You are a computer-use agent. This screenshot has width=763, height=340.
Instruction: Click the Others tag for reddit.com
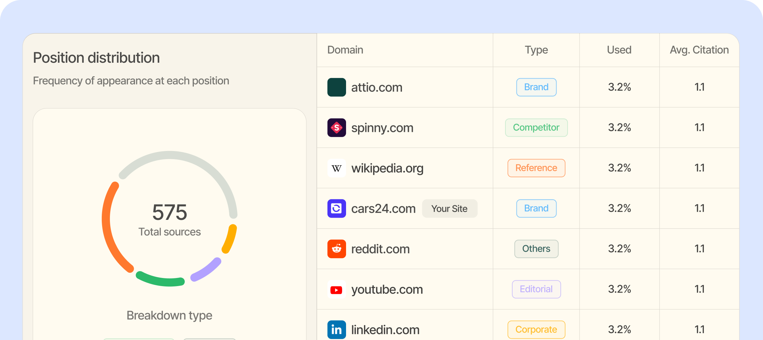(536, 249)
